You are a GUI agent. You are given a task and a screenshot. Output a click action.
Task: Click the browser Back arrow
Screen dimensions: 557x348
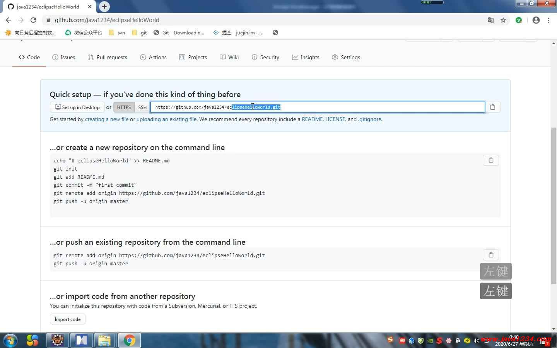coord(9,20)
